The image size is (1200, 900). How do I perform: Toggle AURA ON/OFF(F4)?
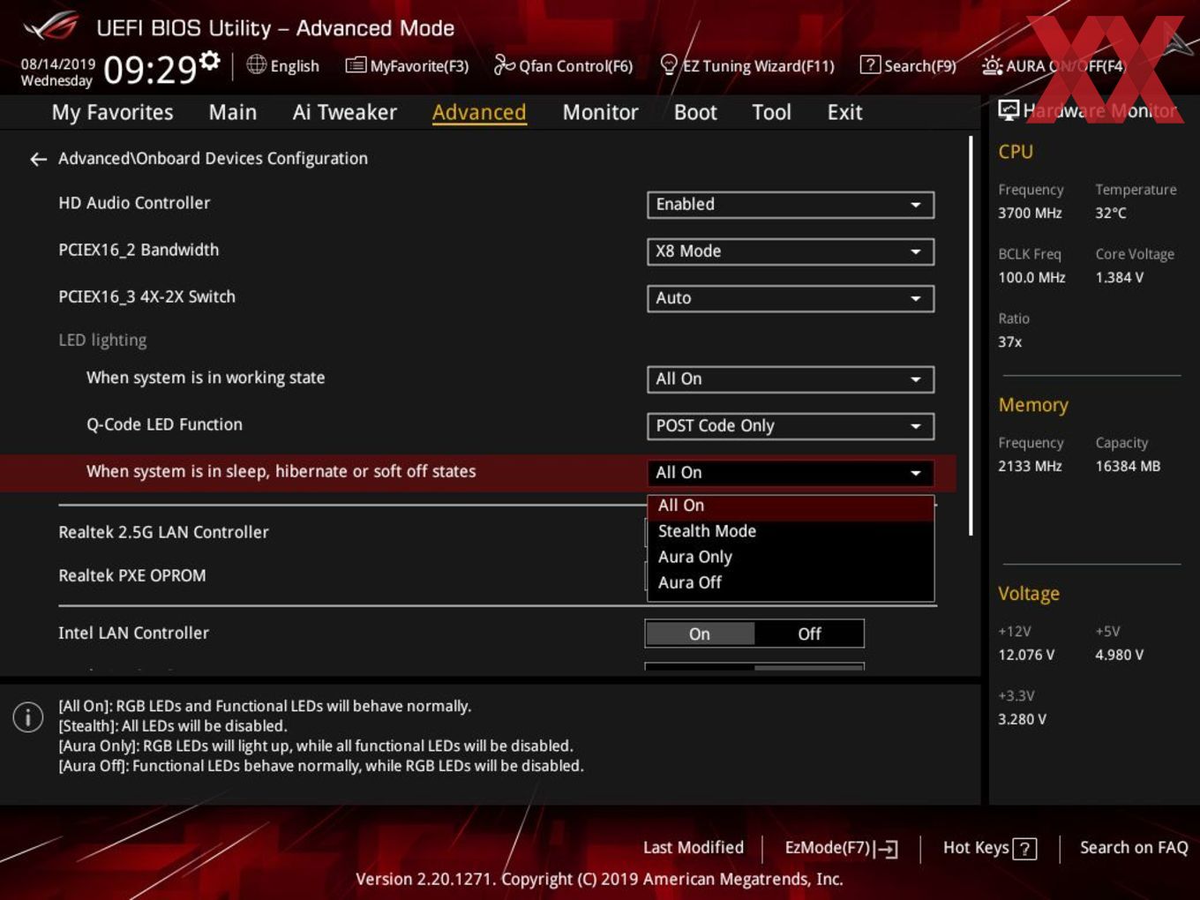(x=1054, y=65)
